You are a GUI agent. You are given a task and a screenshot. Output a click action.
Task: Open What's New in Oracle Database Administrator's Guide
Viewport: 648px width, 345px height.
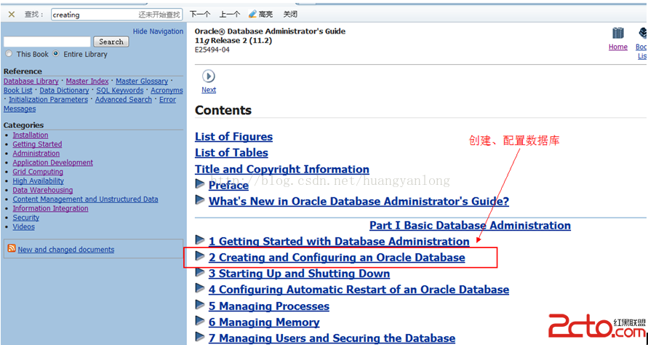tap(359, 202)
